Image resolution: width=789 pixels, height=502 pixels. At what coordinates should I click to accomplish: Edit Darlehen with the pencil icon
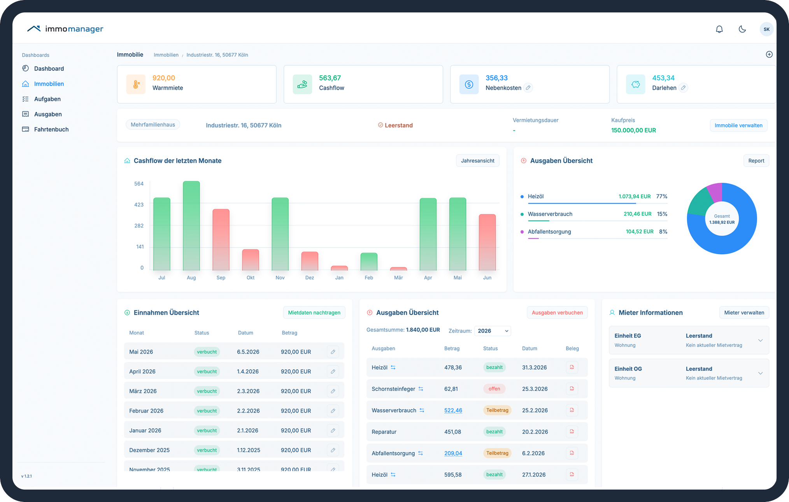pos(683,88)
